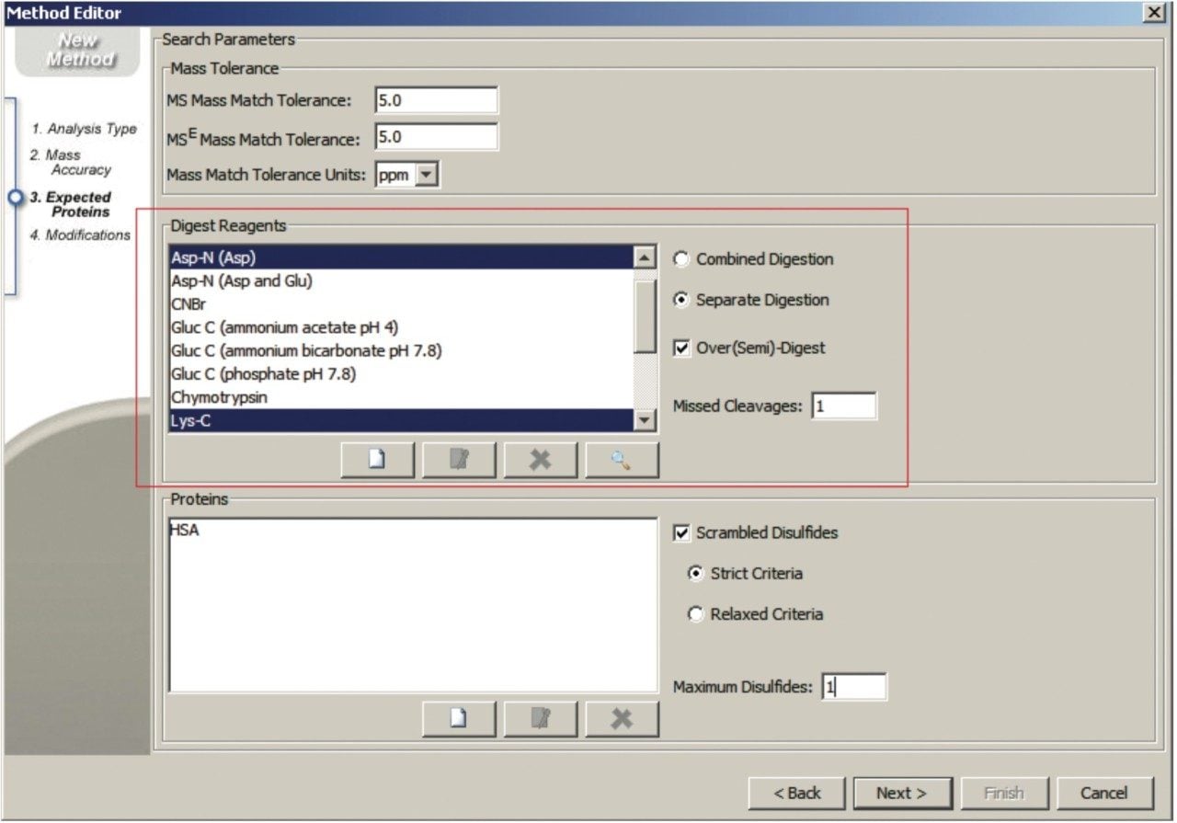Click the new digest reagent icon button
1177x823 pixels.
[x=377, y=460]
